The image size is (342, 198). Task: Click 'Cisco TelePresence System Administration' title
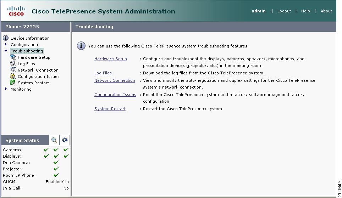(x=103, y=11)
